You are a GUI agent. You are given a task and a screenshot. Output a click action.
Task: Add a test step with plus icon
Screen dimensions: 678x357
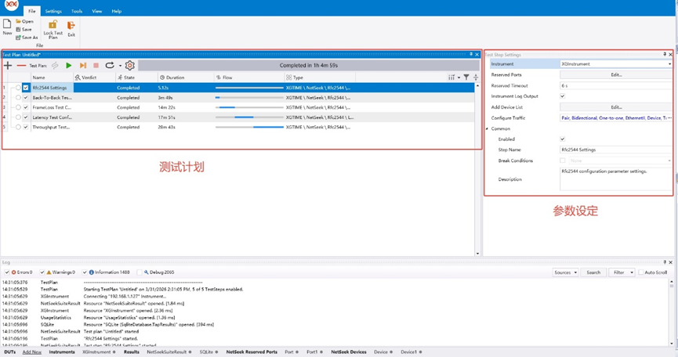click(x=8, y=65)
